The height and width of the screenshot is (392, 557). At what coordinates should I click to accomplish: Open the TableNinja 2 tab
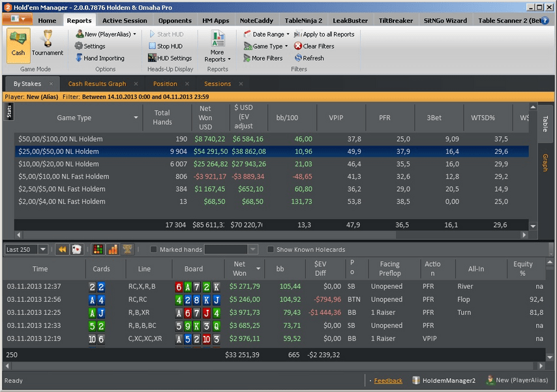click(303, 21)
